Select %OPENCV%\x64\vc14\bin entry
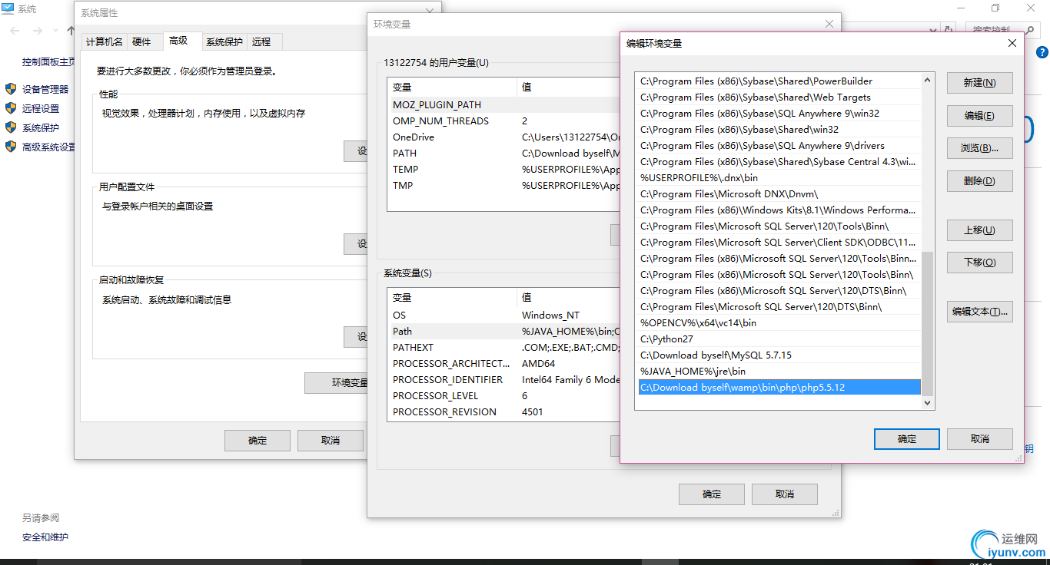The image size is (1050, 565). [779, 323]
